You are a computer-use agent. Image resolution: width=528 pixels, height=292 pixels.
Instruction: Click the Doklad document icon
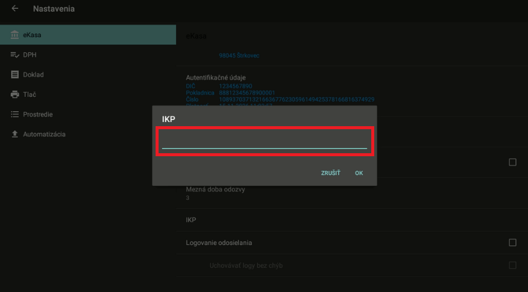coord(15,75)
